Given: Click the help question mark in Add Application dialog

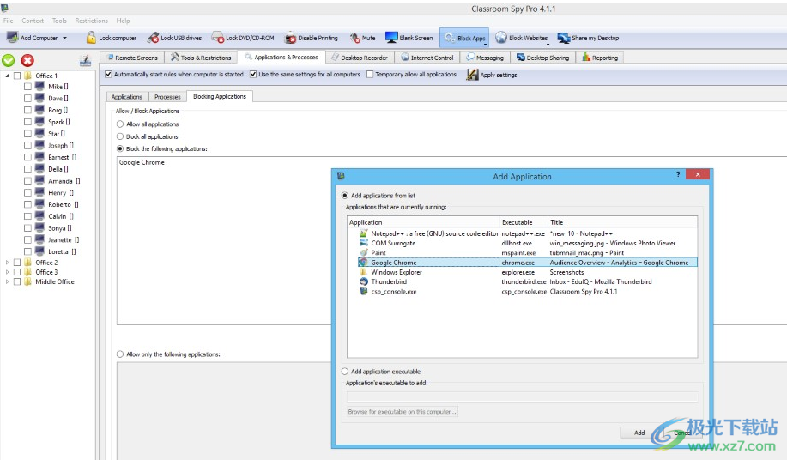Looking at the screenshot, I should click(x=678, y=174).
